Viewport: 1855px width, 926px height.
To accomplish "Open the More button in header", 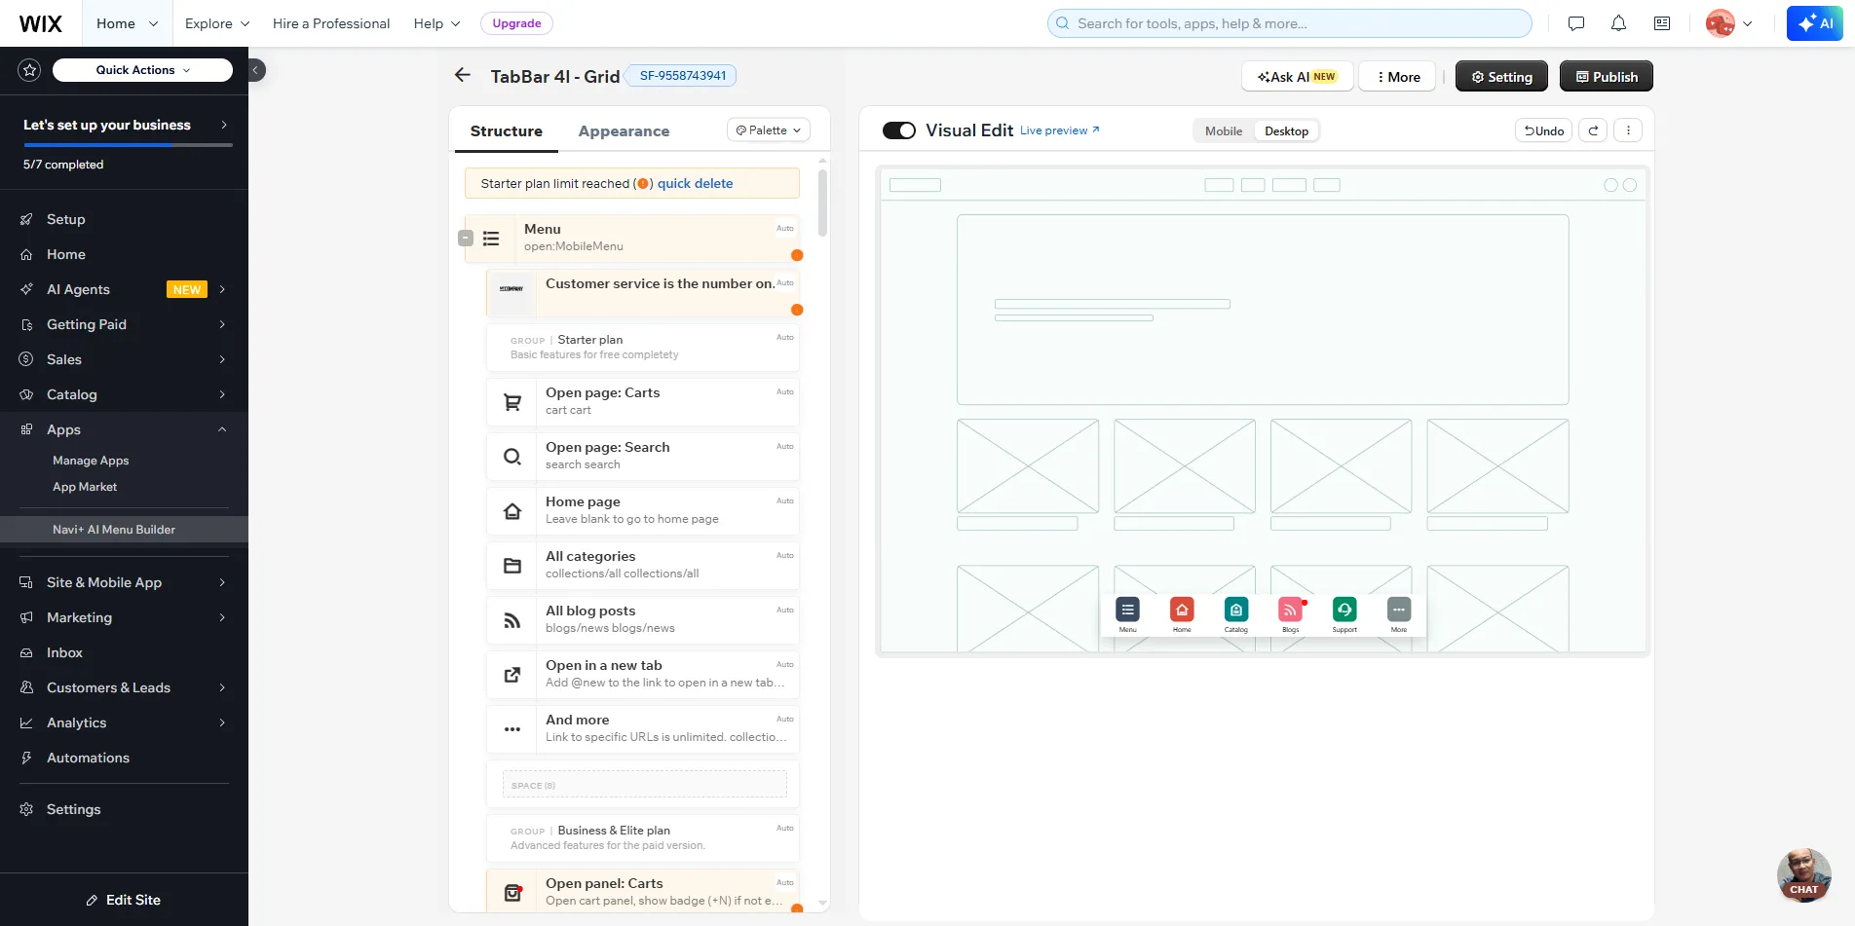I will click(x=1398, y=77).
